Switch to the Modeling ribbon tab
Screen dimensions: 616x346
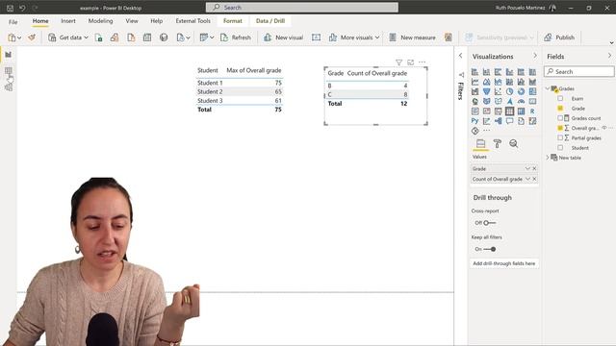[x=100, y=21]
